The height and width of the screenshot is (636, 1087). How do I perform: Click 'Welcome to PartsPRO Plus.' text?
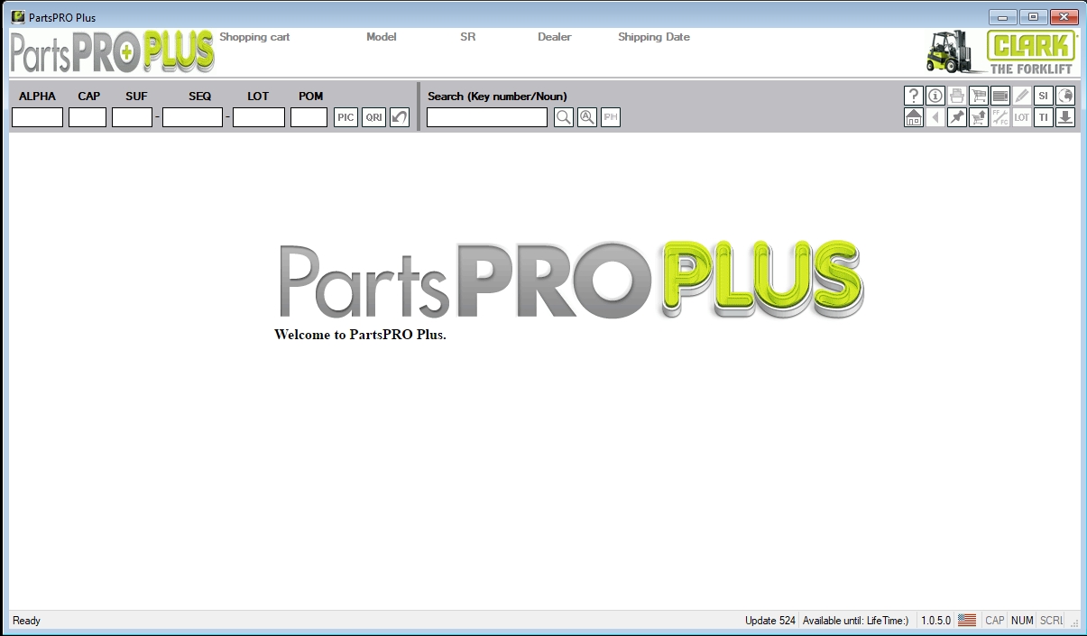click(360, 335)
